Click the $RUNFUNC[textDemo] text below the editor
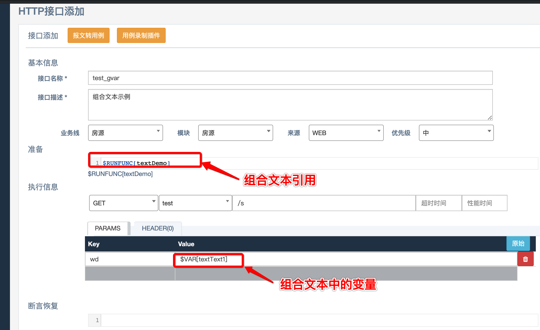The height and width of the screenshot is (330, 540). 120,174
